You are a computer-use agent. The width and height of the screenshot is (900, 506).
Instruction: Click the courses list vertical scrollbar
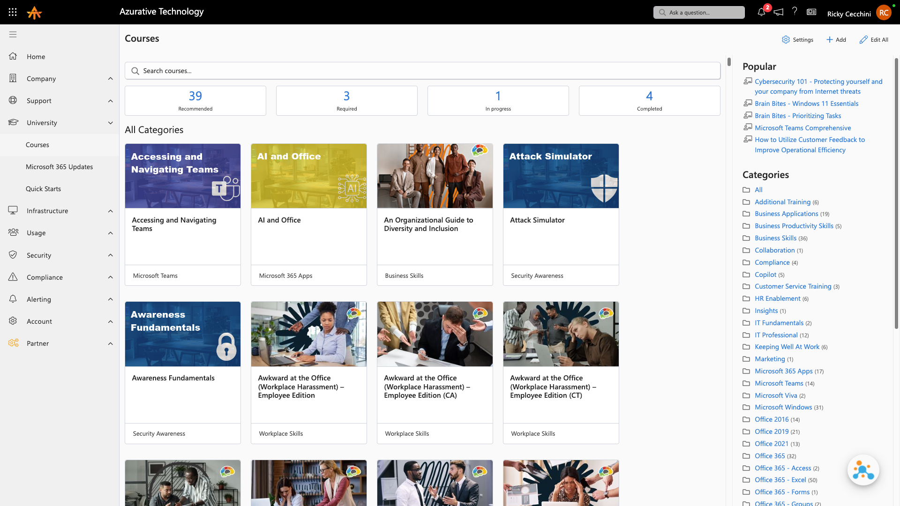click(729, 61)
